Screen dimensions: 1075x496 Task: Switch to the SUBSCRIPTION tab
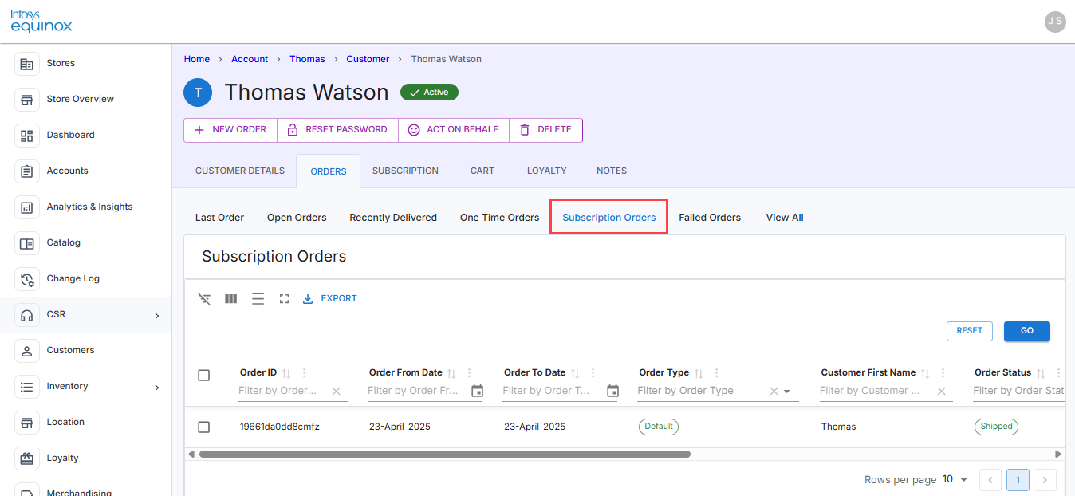pos(405,171)
